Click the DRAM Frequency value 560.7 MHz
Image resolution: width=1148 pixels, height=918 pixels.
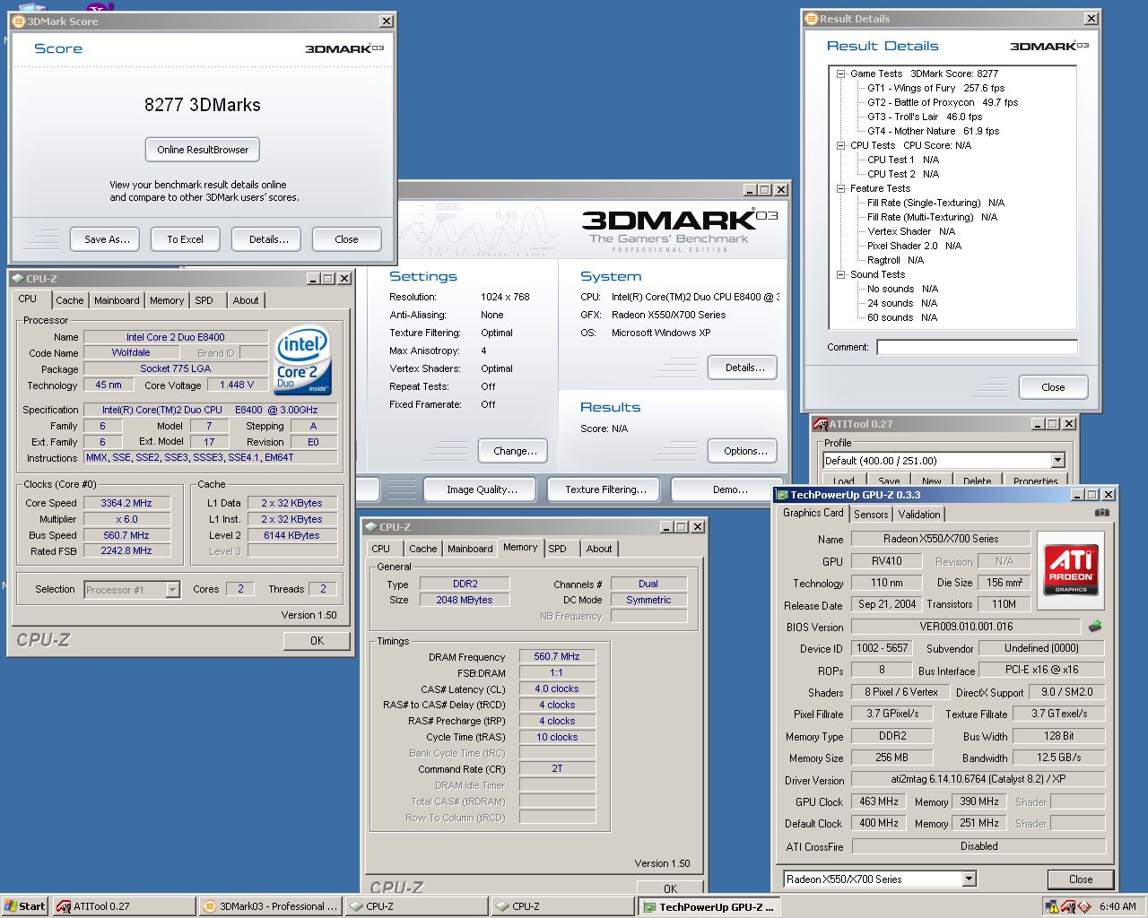click(557, 656)
